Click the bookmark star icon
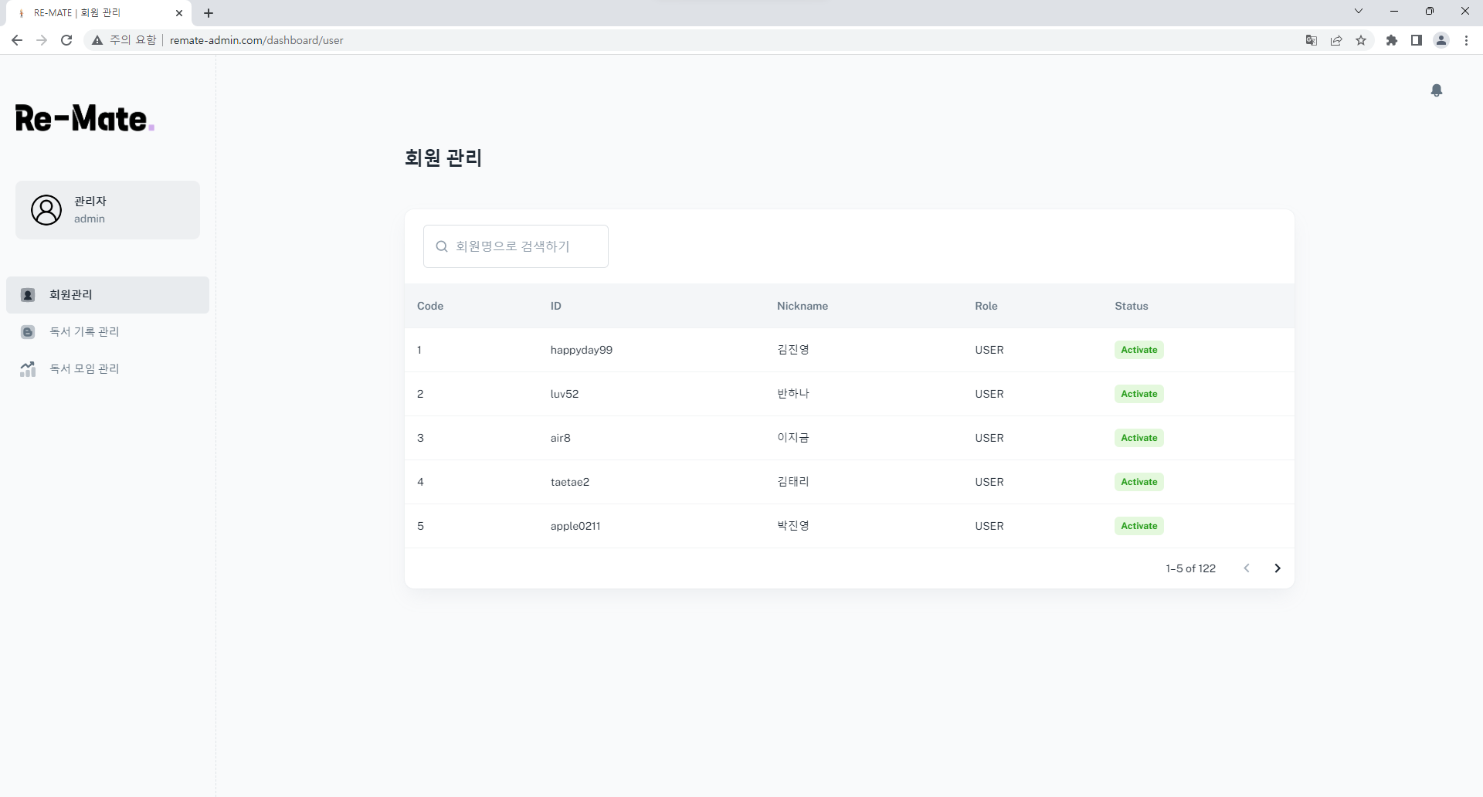 point(1362,40)
